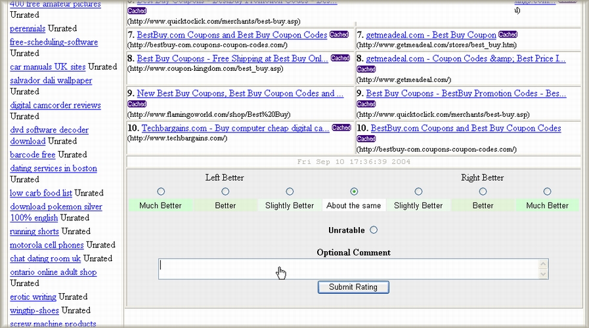Open the 'wingtip-shoes' query link
589x328 pixels.
point(34,310)
